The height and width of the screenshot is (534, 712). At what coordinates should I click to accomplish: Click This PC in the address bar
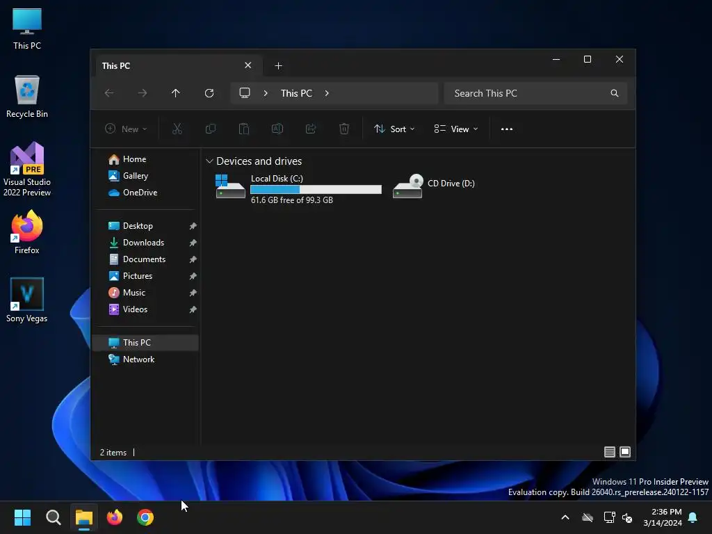[296, 93]
